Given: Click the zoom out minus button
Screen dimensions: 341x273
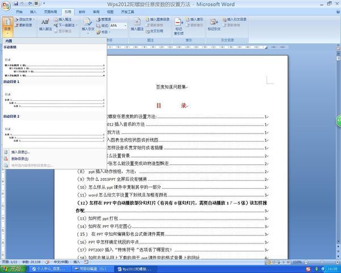Looking at the screenshot, I should [306, 262].
